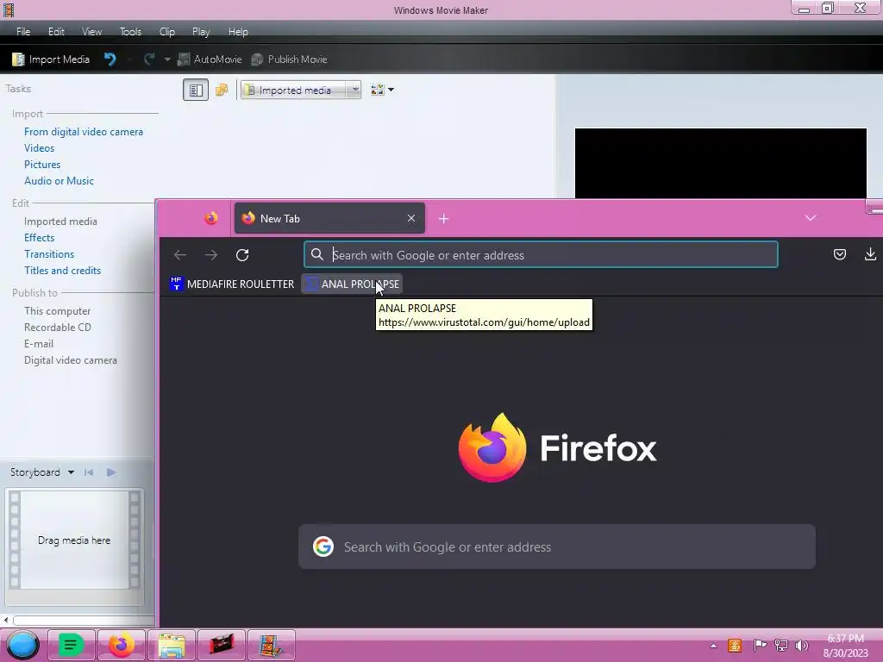883x662 pixels.
Task: Click the Save to Pocket icon
Action: tap(840, 254)
